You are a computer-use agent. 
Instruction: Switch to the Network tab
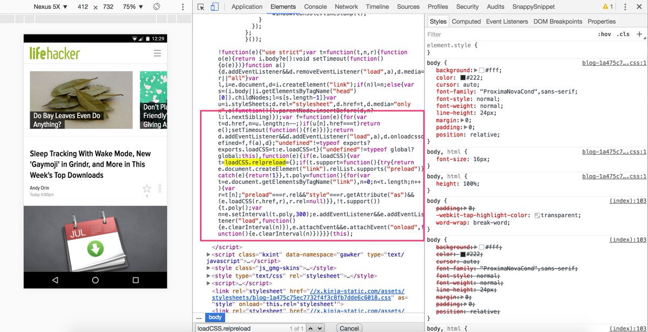pos(346,6)
